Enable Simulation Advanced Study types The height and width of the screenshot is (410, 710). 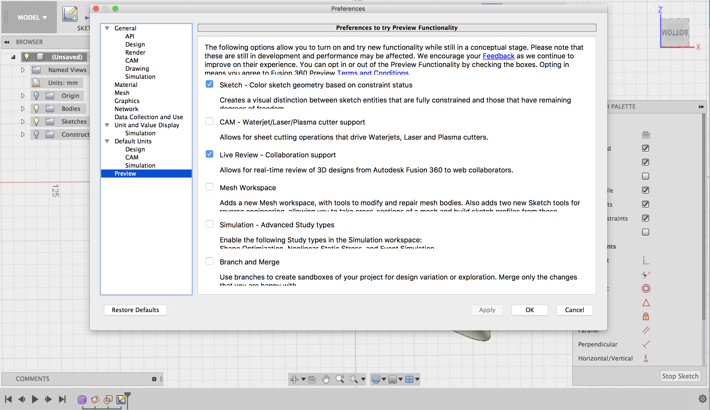(209, 224)
